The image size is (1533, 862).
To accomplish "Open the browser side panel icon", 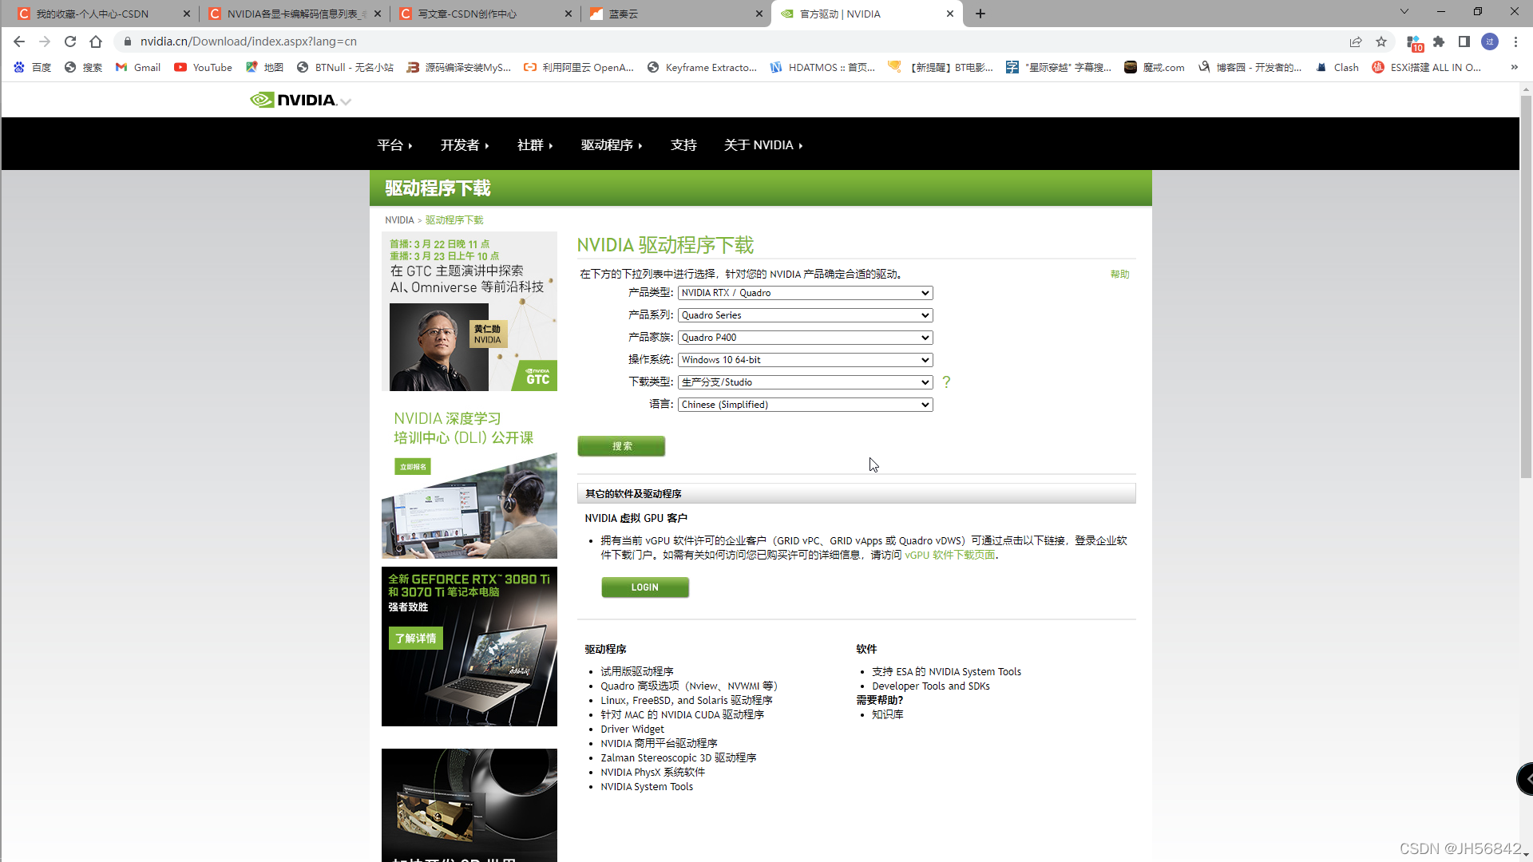I will [1464, 42].
